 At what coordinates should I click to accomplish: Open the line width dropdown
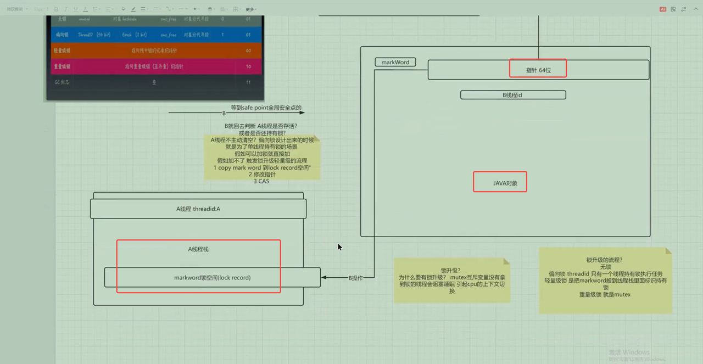tap(144, 9)
